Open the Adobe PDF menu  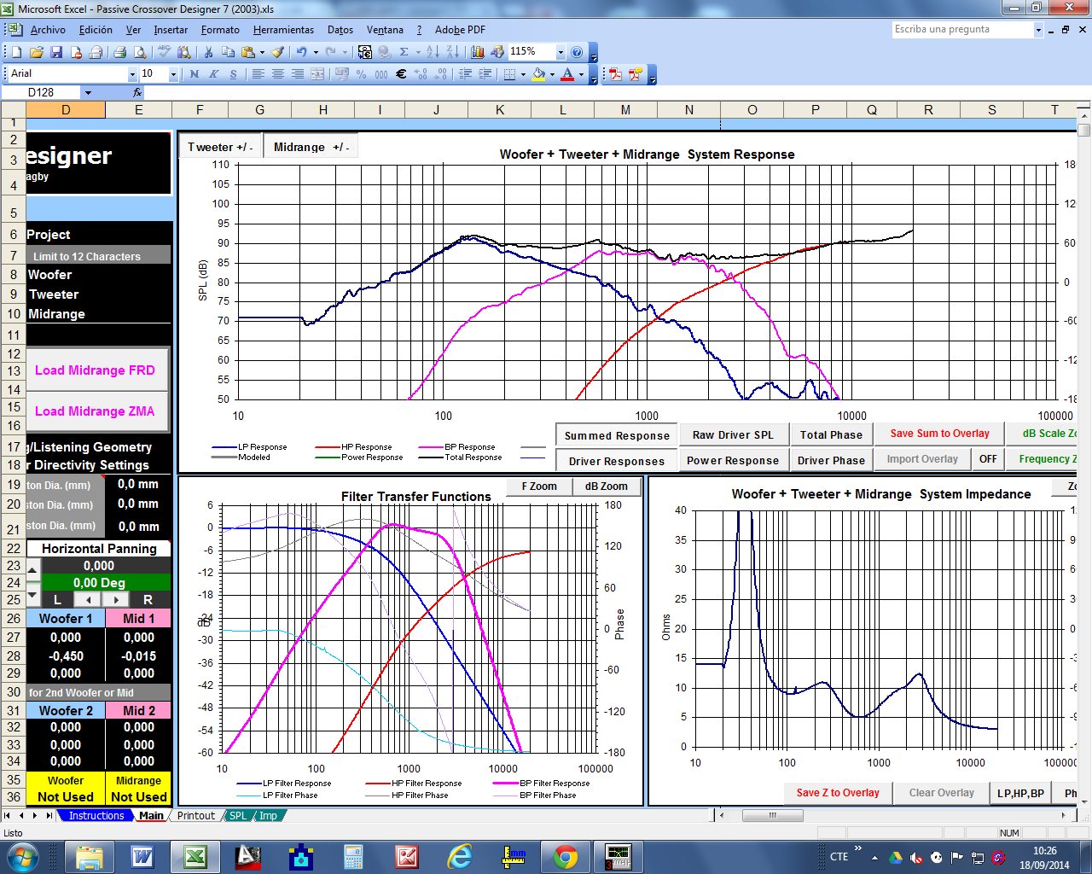(460, 30)
